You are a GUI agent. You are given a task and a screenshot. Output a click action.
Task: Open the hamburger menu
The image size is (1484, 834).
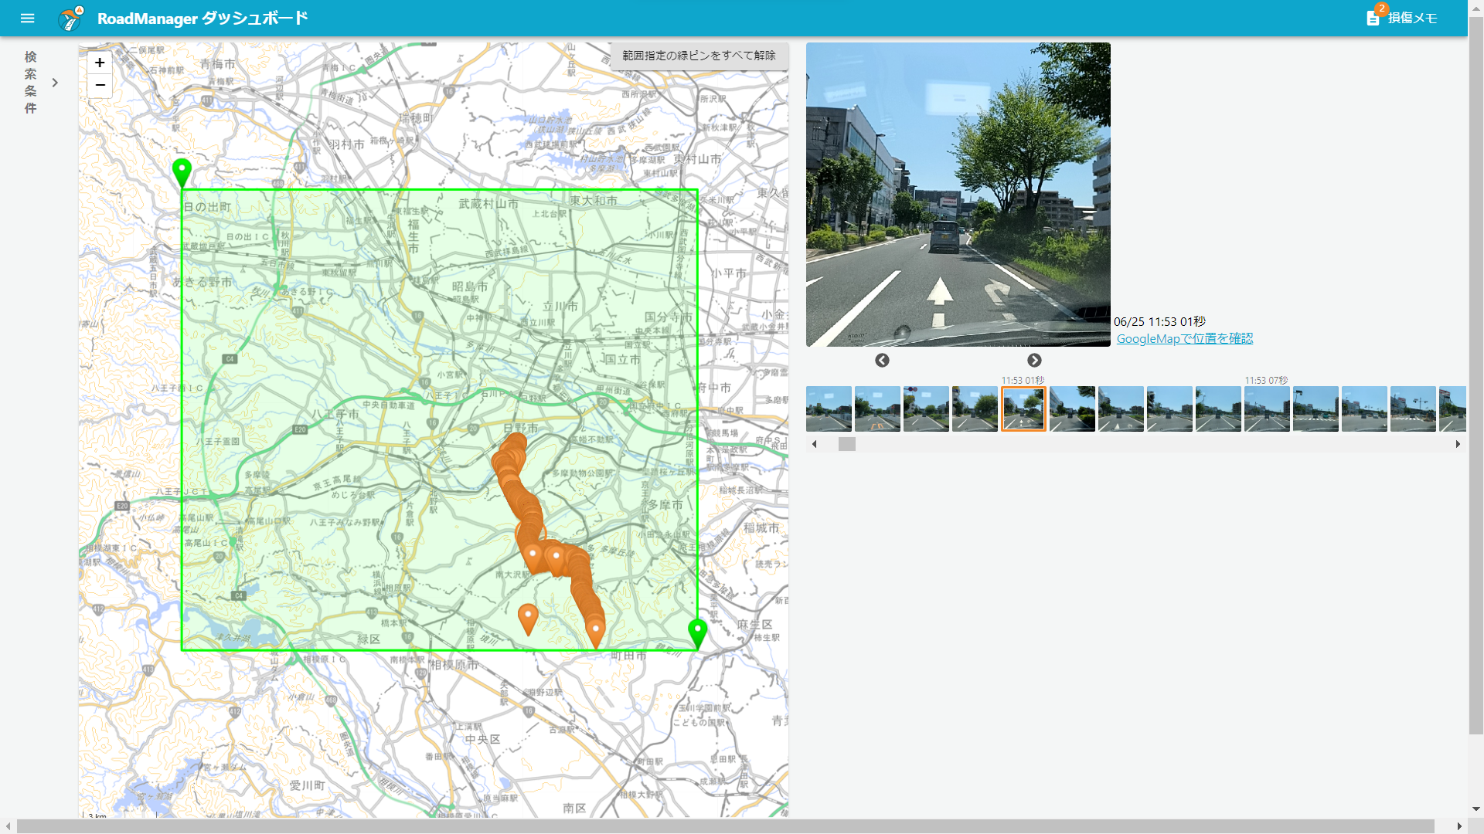tap(28, 18)
